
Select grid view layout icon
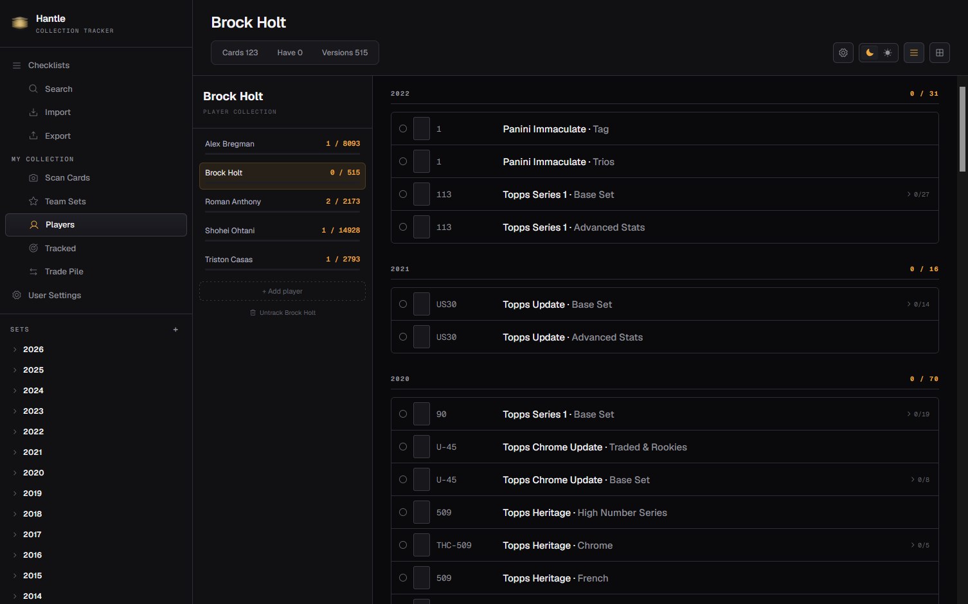(940, 53)
